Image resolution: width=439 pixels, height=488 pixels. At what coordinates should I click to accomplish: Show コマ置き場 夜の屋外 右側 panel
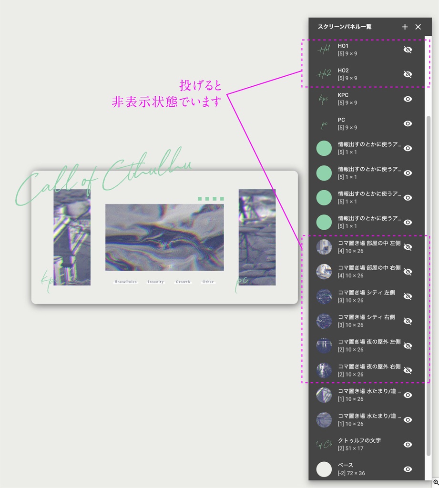point(408,370)
